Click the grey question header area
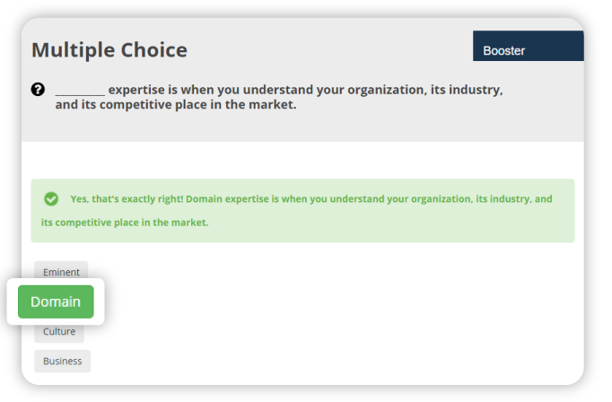The height and width of the screenshot is (402, 612). [302, 80]
